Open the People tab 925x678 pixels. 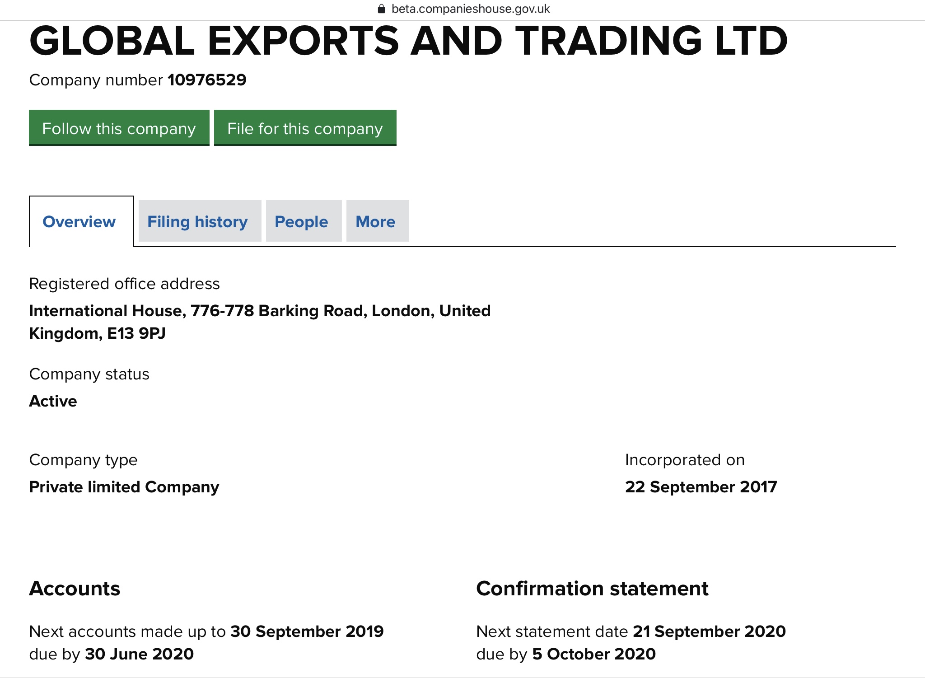(x=301, y=222)
